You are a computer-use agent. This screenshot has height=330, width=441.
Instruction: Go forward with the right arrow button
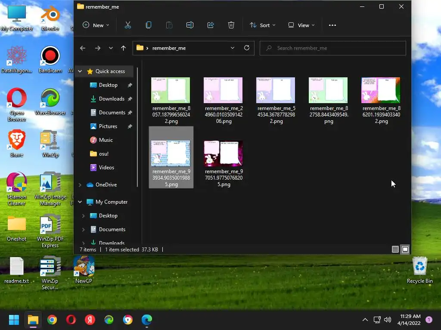(x=98, y=48)
